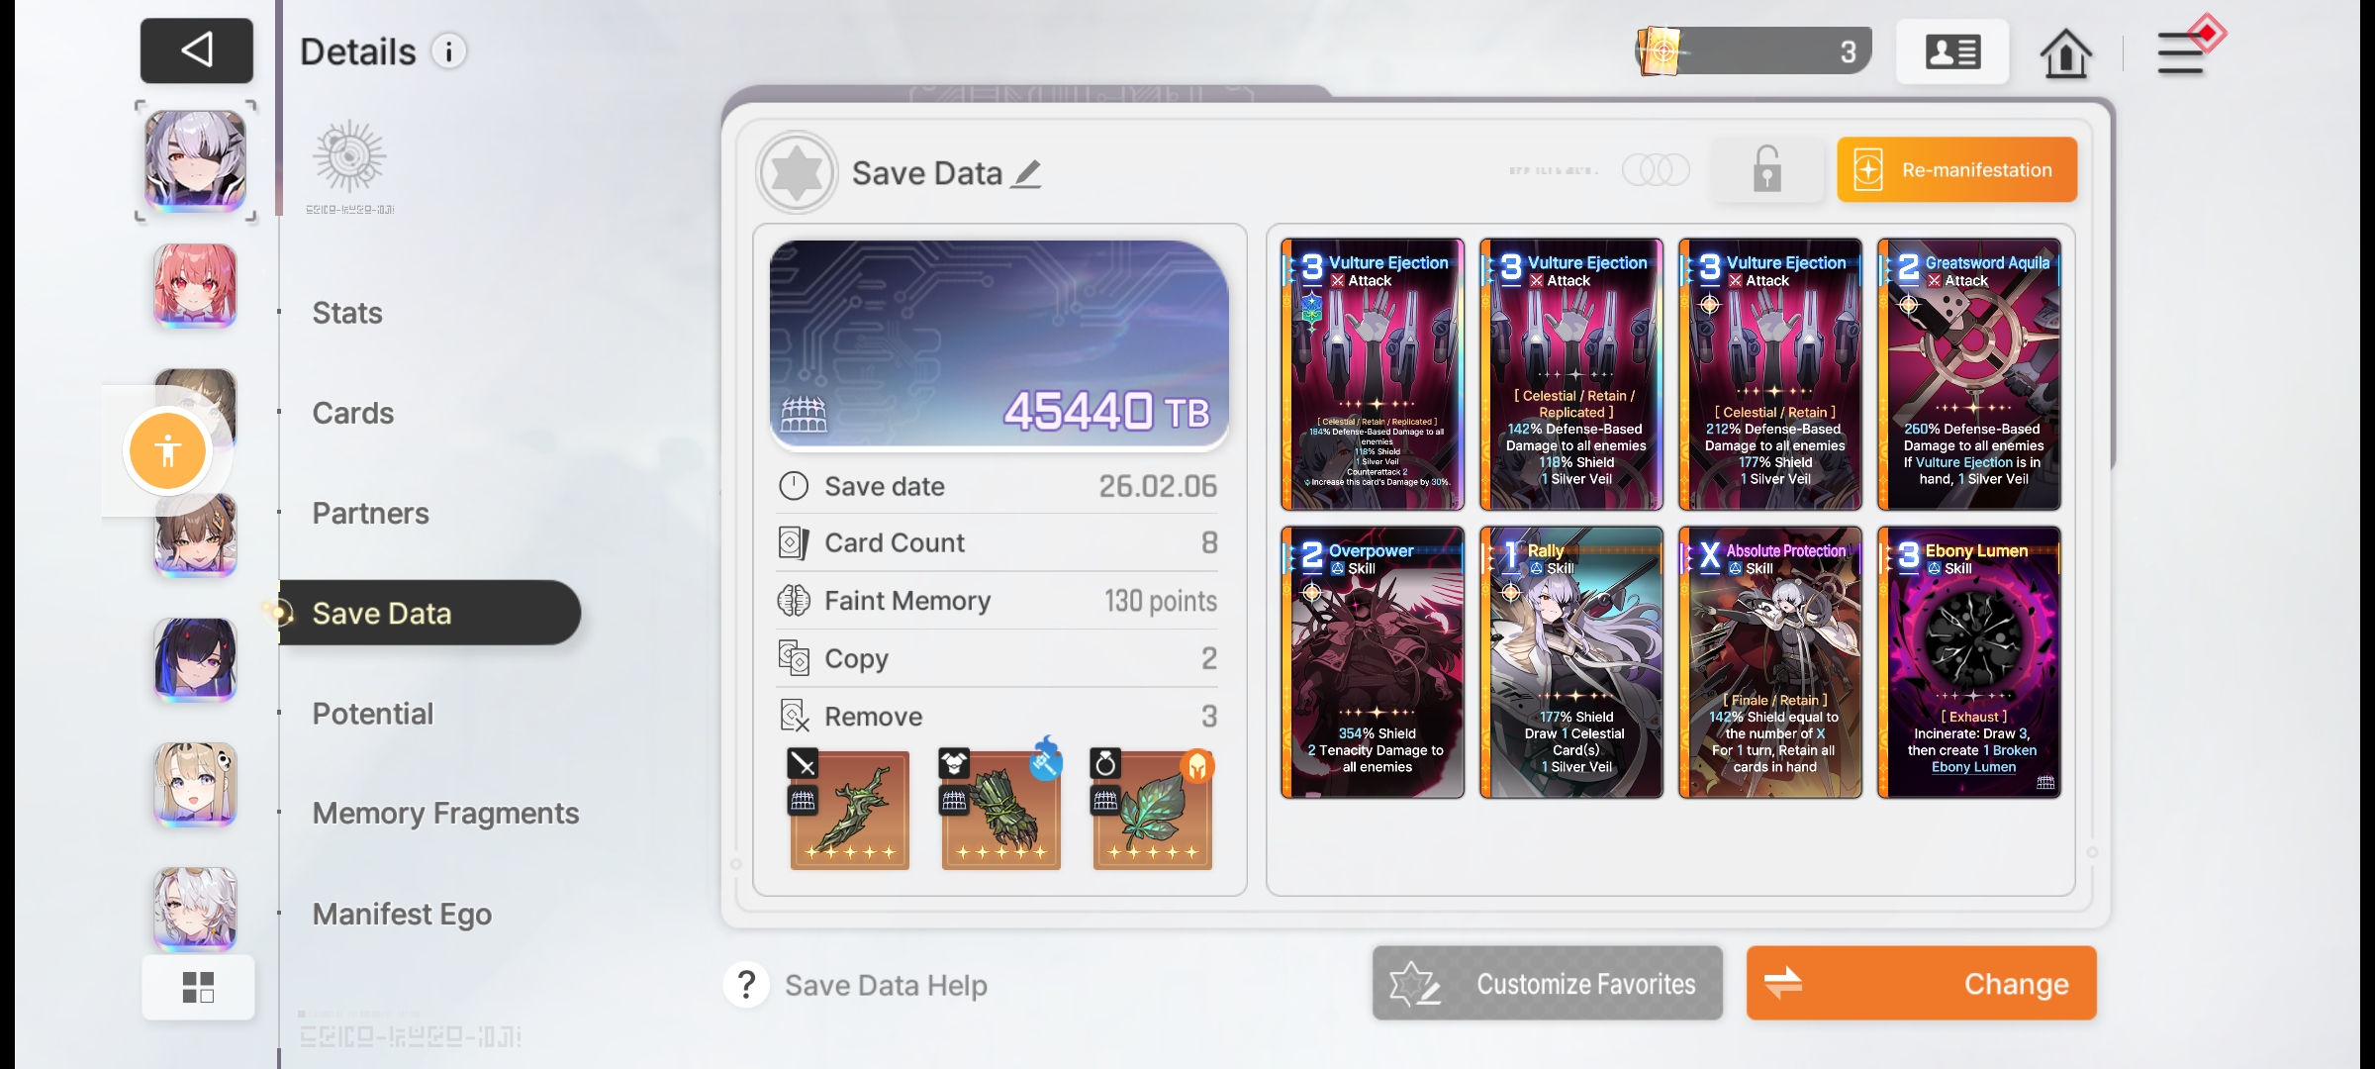This screenshot has width=2375, height=1069.
Task: Click the three-ring indicator beside lock
Action: [x=1656, y=169]
